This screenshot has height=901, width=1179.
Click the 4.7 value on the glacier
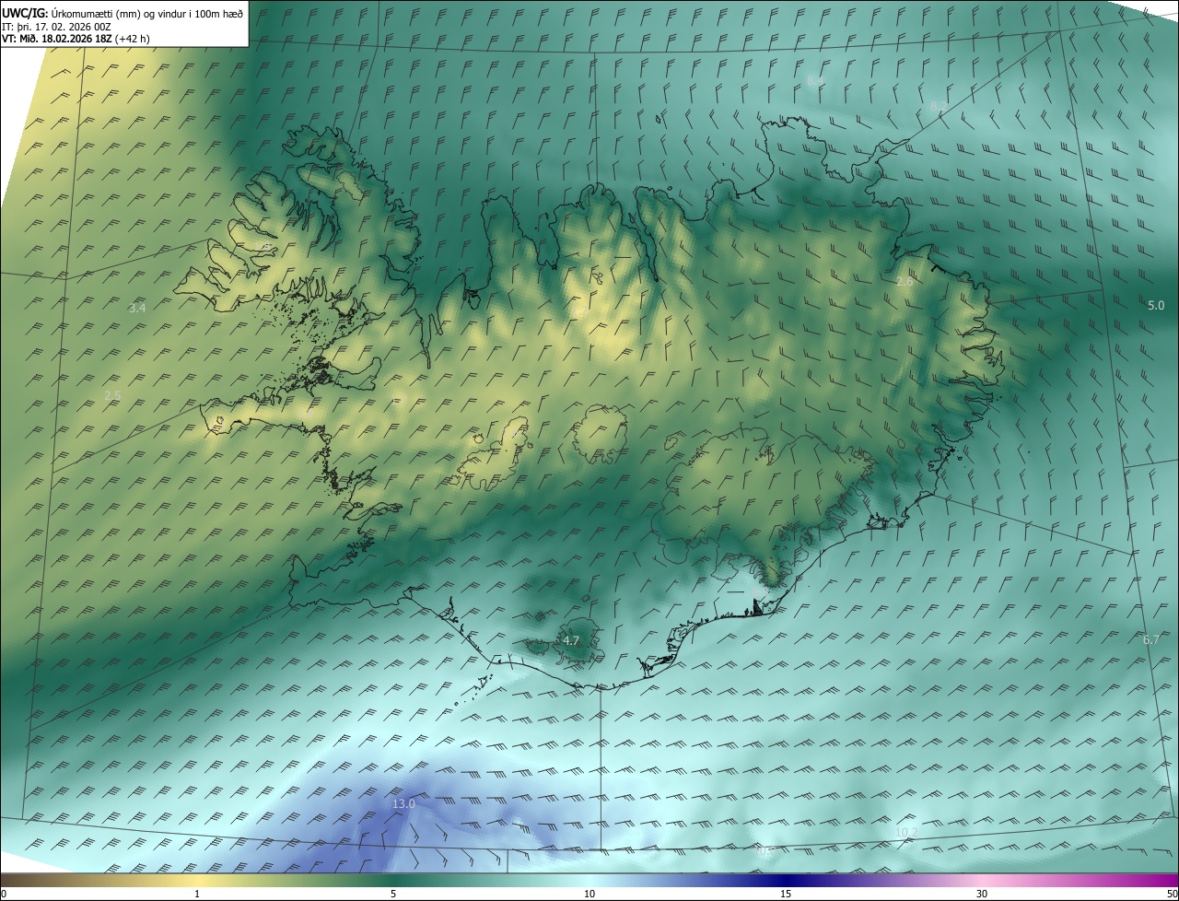(571, 640)
